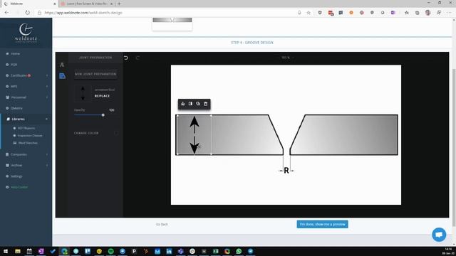Flip the selected arrow element
Screen dimensions: 456x256
[x=190, y=104]
